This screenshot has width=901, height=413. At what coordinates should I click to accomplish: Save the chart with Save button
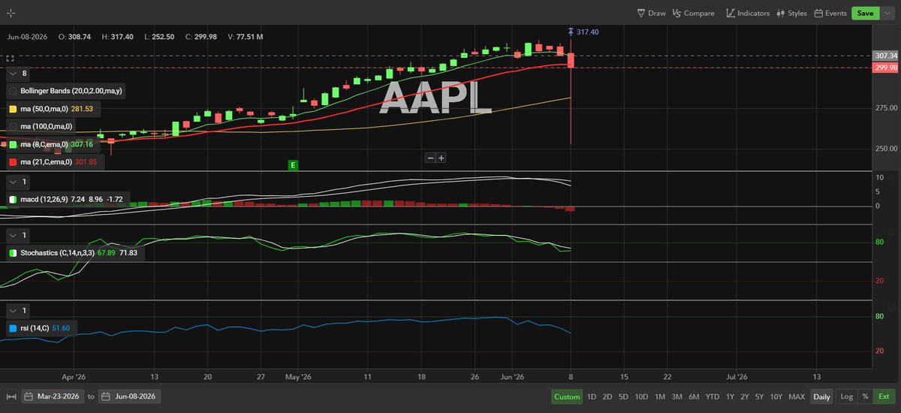865,13
